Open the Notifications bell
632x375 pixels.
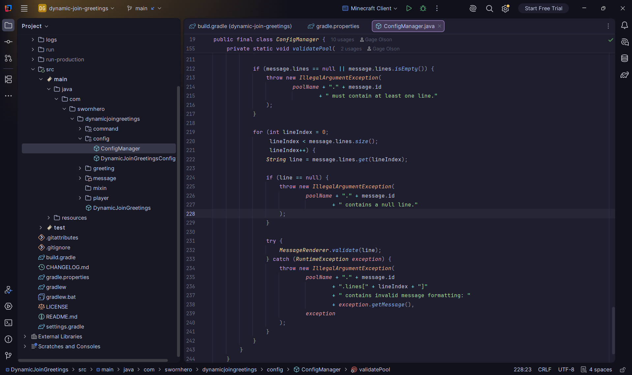(624, 25)
